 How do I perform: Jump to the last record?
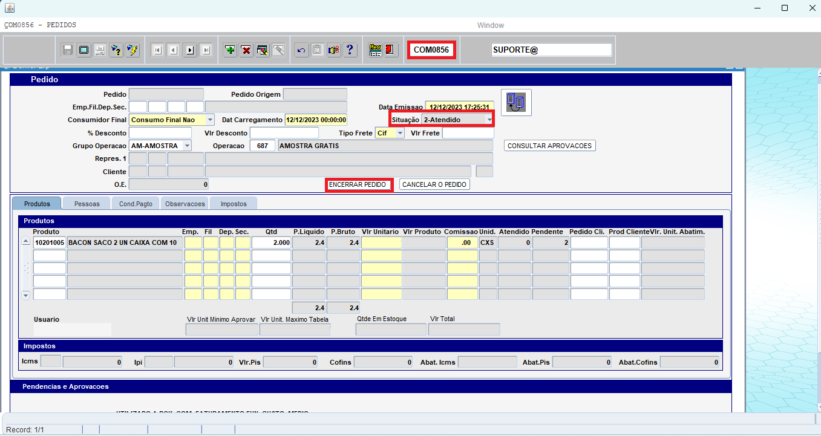coord(206,50)
